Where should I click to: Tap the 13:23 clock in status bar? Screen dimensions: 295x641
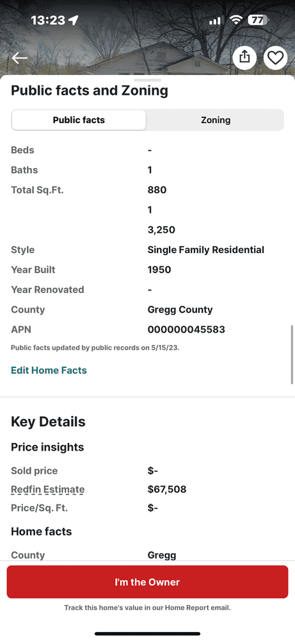click(48, 20)
